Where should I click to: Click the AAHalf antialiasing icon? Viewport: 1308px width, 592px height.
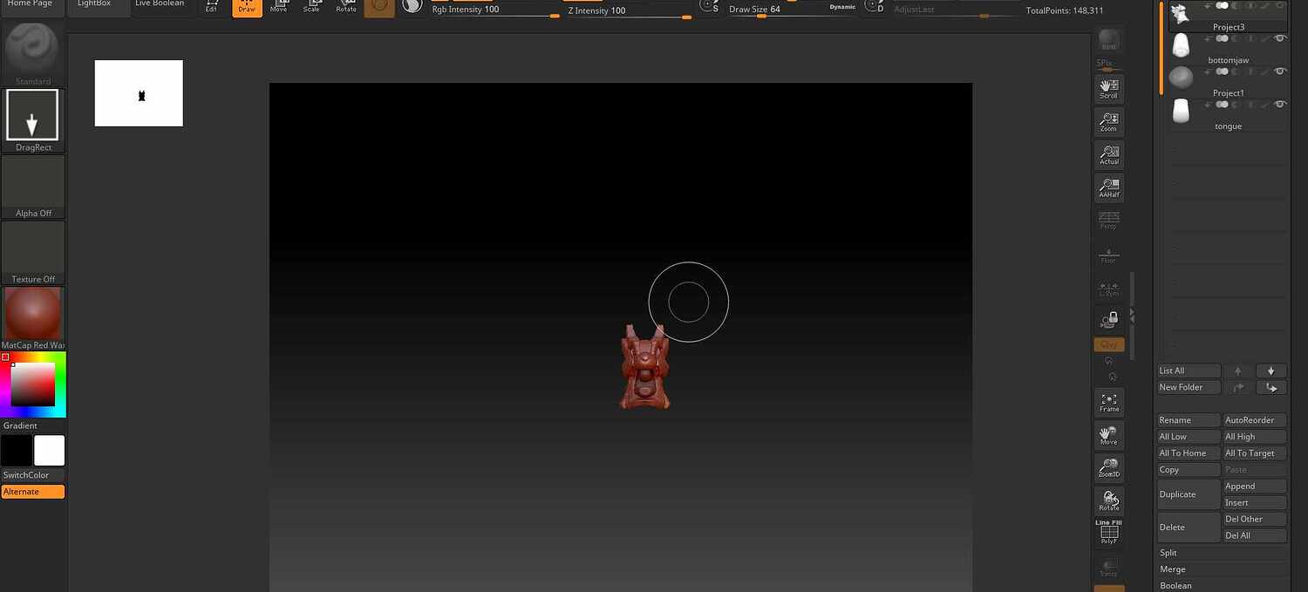[1108, 187]
